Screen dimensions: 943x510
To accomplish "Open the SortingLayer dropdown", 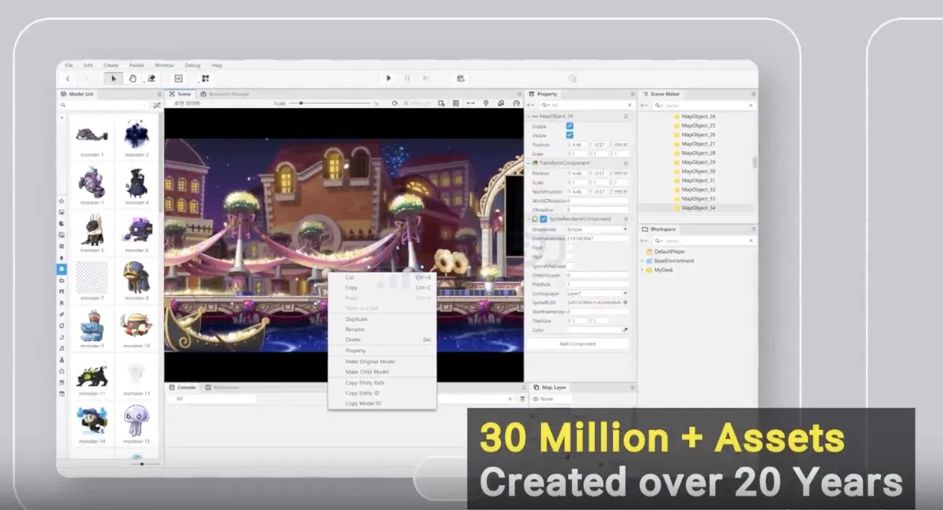I will [597, 293].
